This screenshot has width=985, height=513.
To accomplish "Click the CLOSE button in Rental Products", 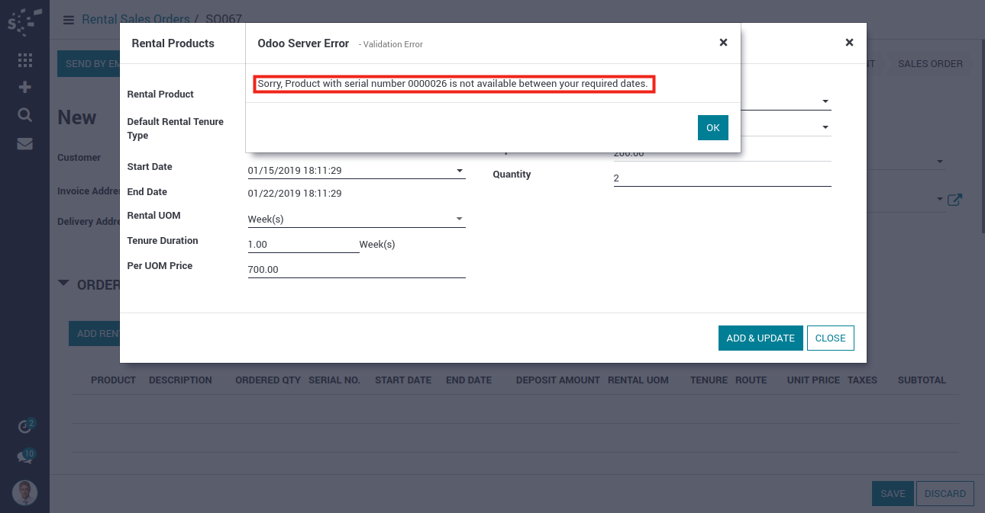I will [x=830, y=338].
